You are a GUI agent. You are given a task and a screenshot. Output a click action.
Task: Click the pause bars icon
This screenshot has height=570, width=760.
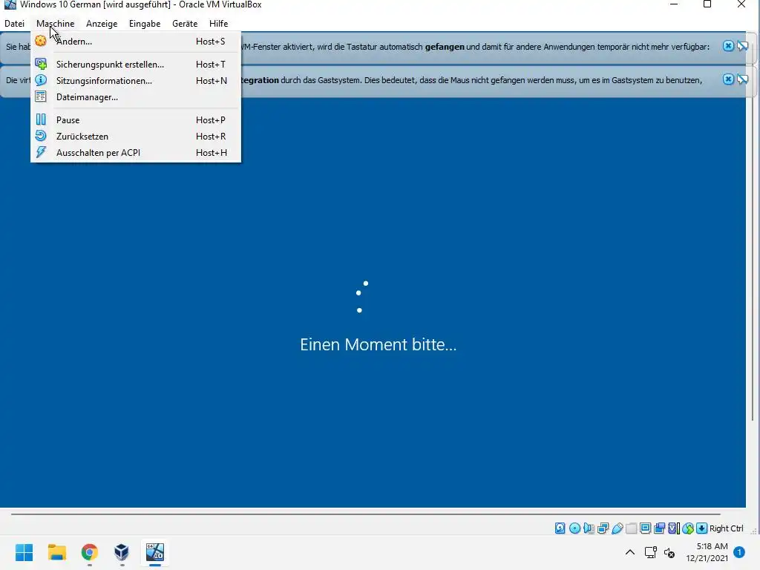coord(41,119)
